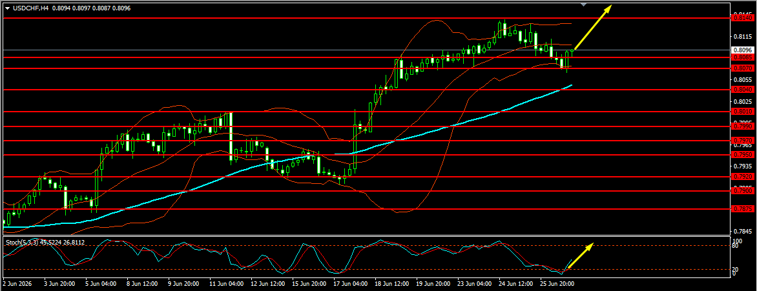Click the stochastic scale value 100
The image size is (757, 291).
737,241
